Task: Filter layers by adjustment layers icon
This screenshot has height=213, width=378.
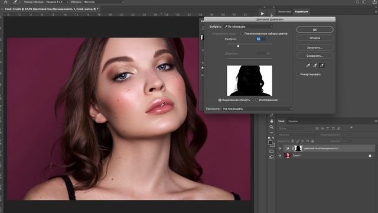Action: [x=322, y=129]
